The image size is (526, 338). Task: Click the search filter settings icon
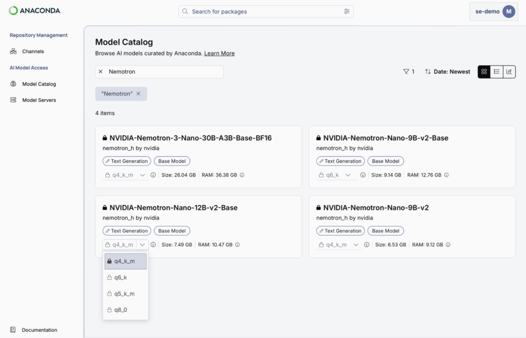(347, 11)
